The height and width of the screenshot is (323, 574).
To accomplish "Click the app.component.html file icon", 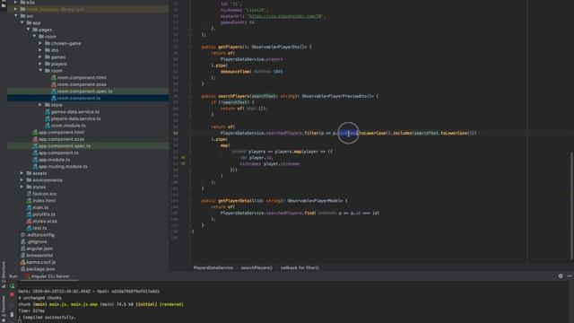I will 35,132.
